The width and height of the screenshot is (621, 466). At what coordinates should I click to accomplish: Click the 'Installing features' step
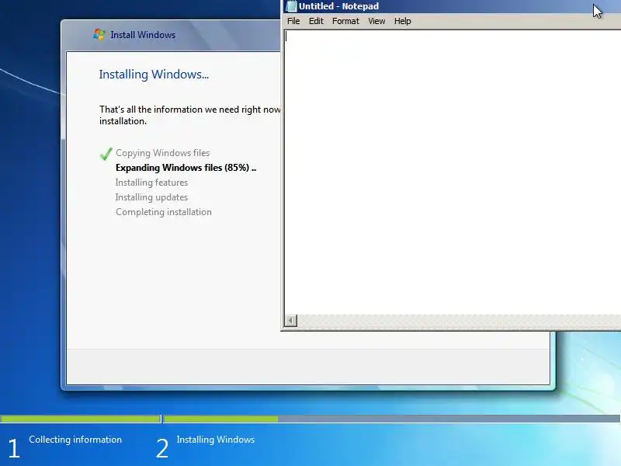coord(151,183)
